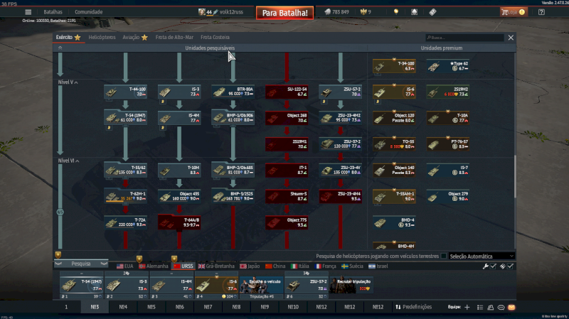Click the Loja shop cart icon
The width and height of the screenshot is (569, 319).
(509, 12)
